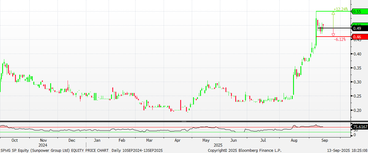Click the -6.12% downside label
Screen dimensions: 368x153
tap(340, 39)
